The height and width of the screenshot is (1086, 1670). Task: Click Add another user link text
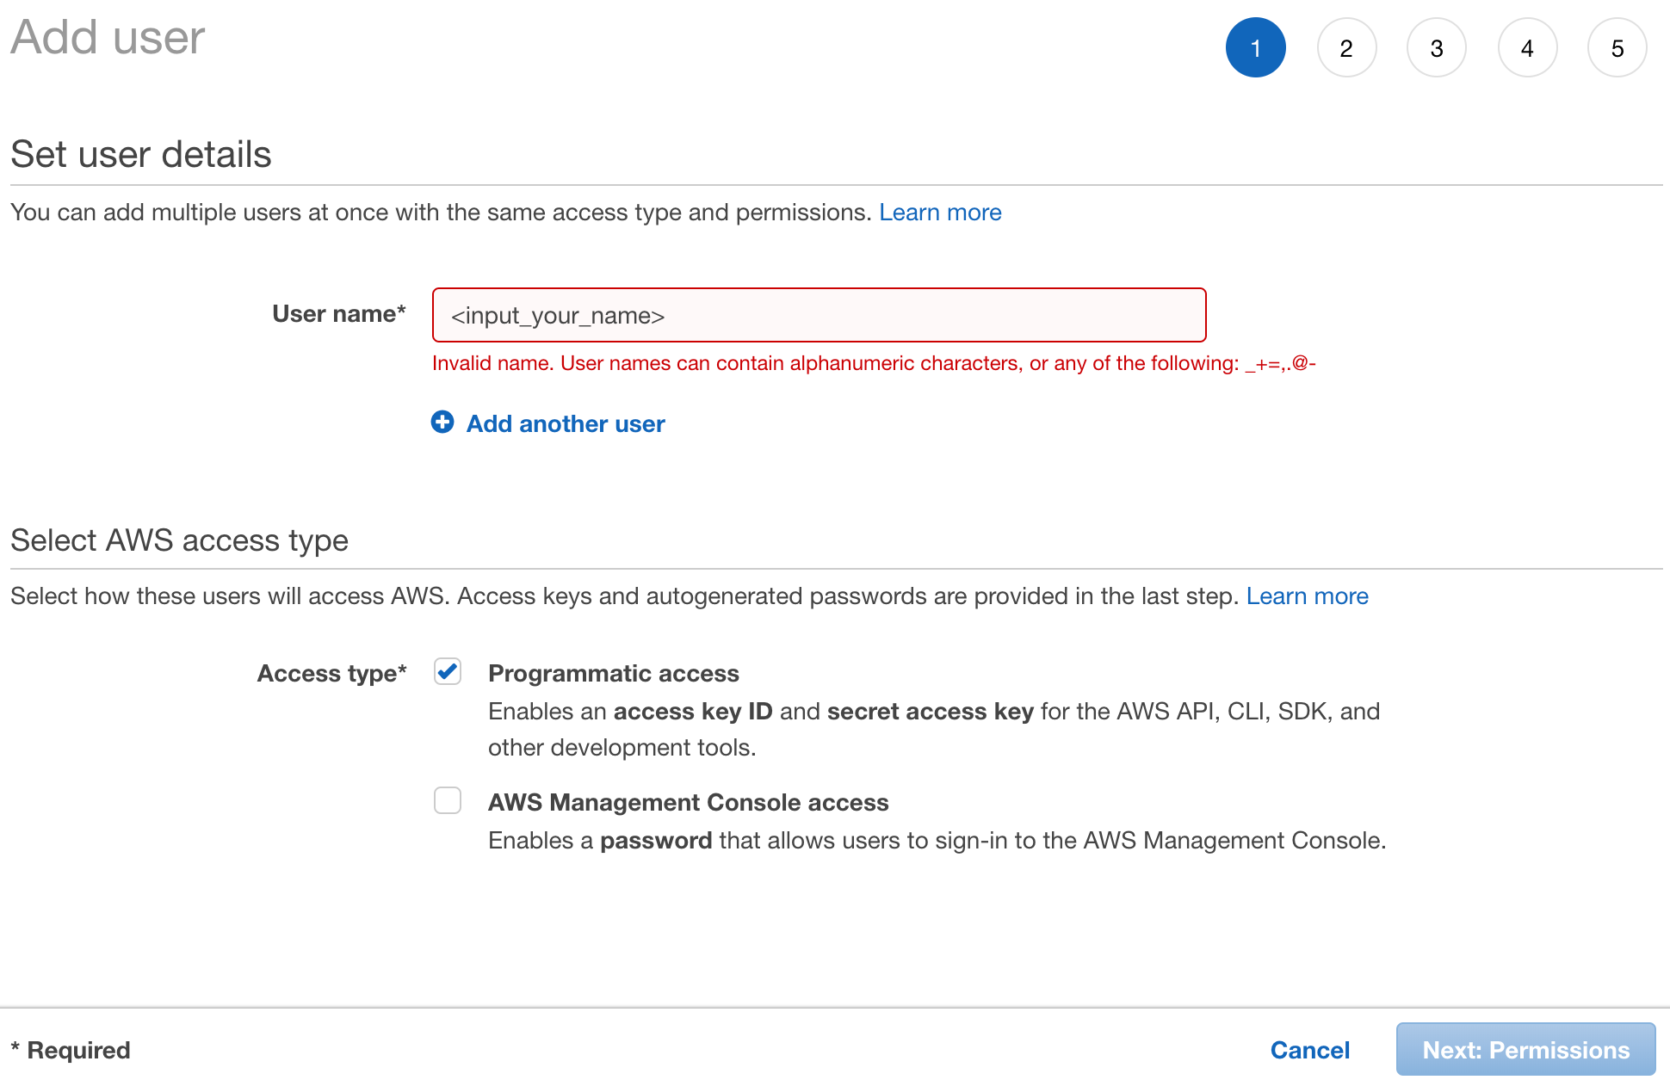[x=566, y=423]
